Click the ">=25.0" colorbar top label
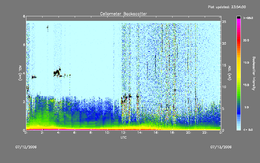Image resolution: width=260 pixels, height=163 pixels. (248, 18)
